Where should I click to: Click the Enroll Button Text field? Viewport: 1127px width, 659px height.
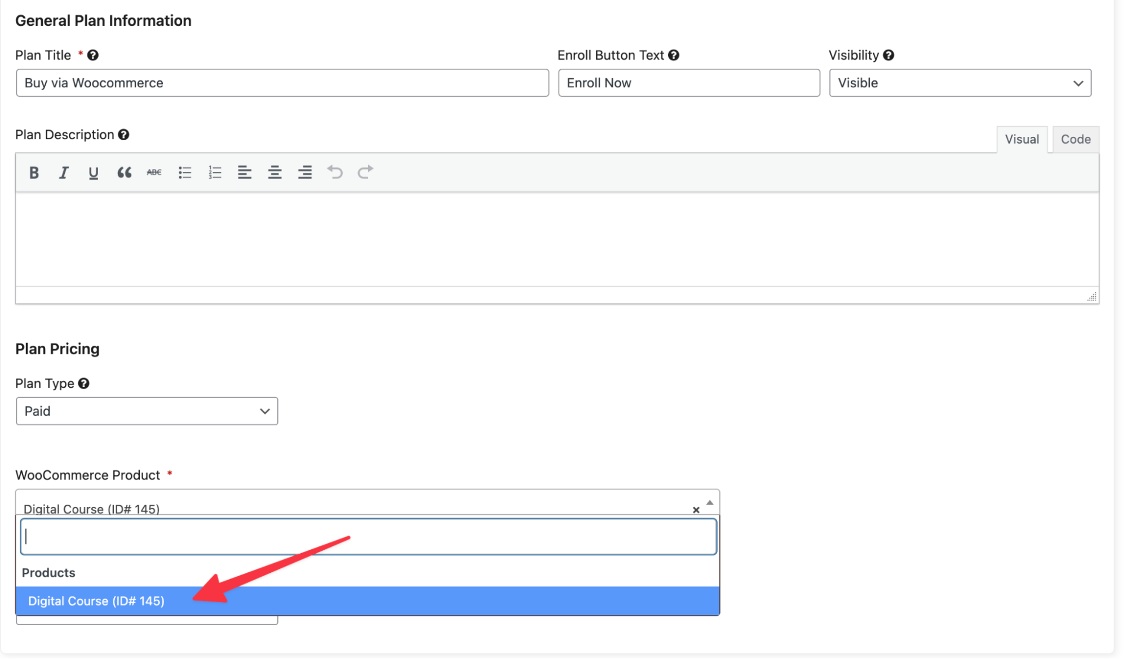[688, 83]
